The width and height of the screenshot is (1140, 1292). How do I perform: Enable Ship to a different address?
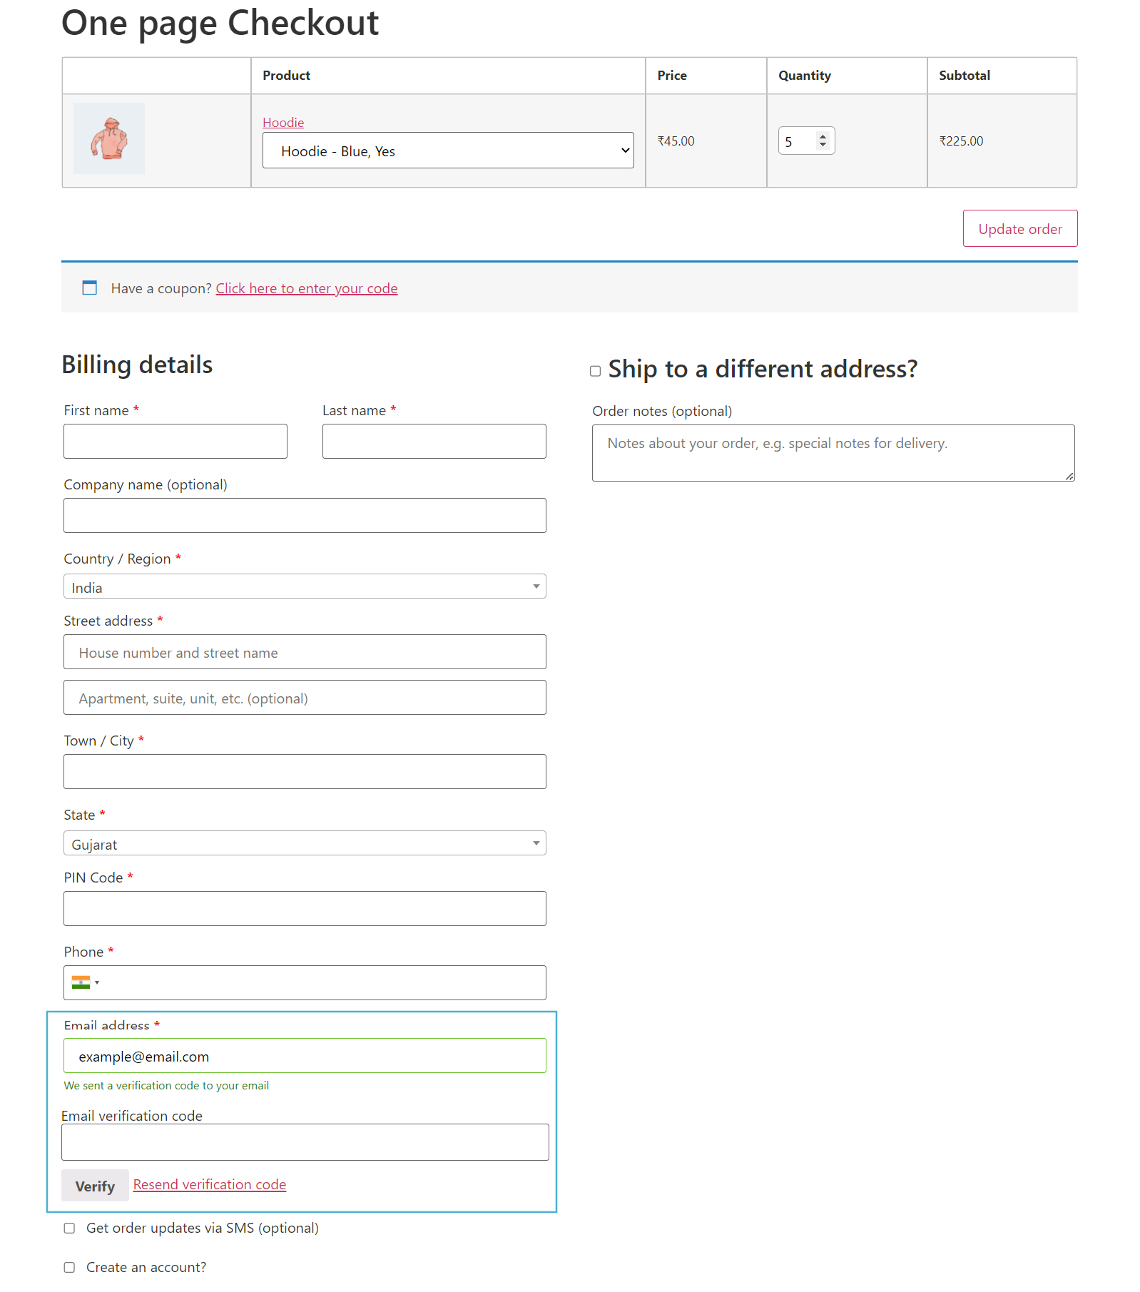click(x=596, y=370)
